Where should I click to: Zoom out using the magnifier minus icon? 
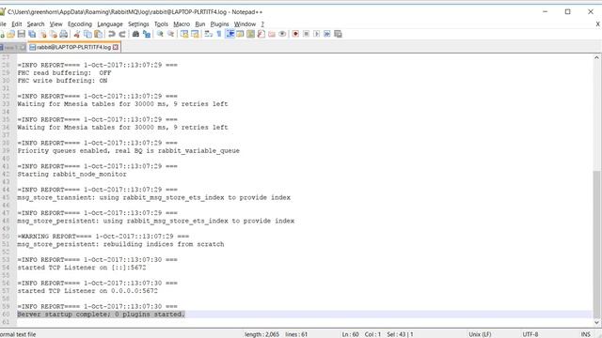(x=170, y=34)
